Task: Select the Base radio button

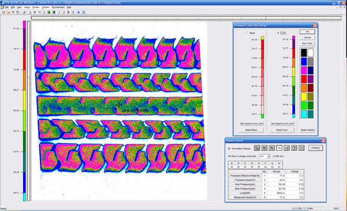Action: click(x=248, y=33)
